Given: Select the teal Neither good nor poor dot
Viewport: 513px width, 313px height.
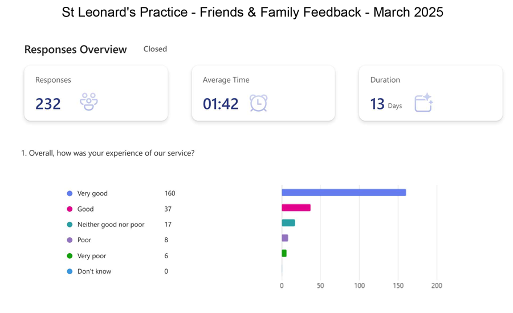Looking at the screenshot, I should coord(70,225).
